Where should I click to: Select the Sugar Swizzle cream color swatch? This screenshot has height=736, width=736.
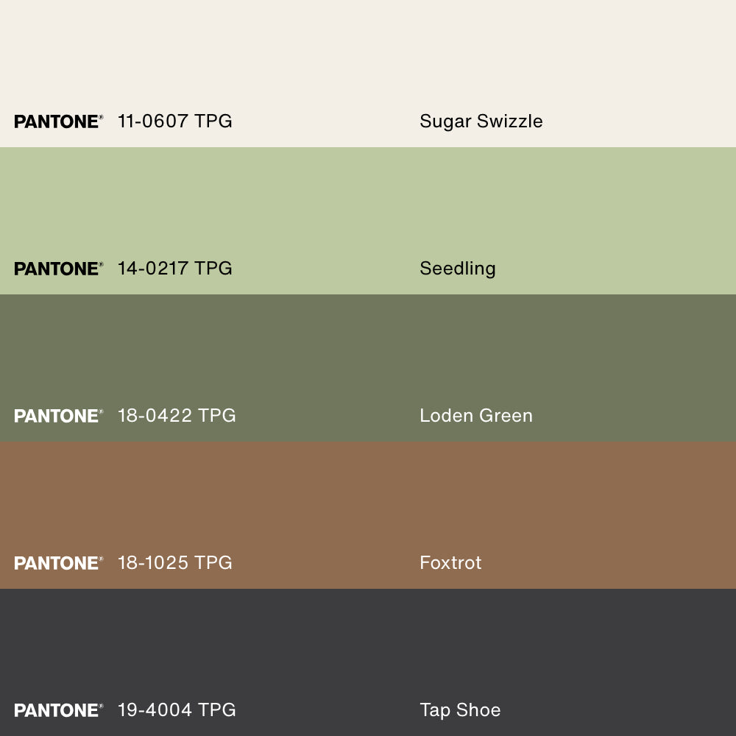[368, 73]
